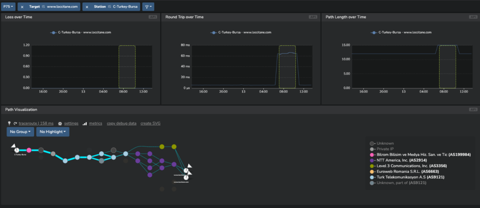480x208 pixels.
Task: Click the API badge on Path Length over Time
Action: [x=473, y=17]
